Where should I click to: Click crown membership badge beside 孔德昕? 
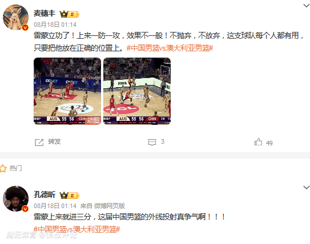[70, 196]
